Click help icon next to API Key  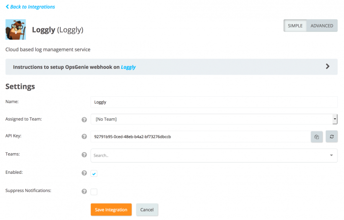(84, 137)
